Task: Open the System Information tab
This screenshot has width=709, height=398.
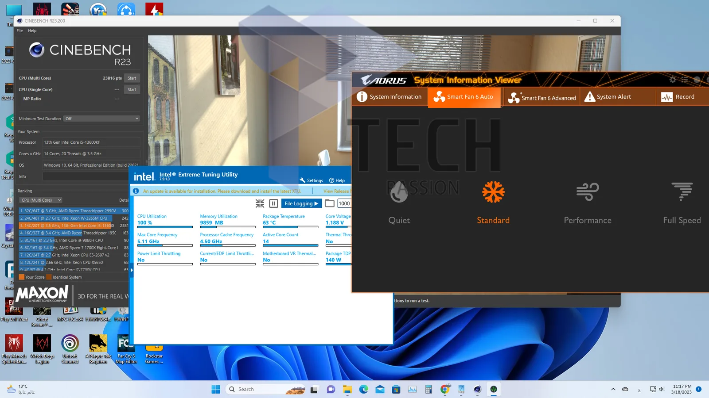Action: [390, 97]
